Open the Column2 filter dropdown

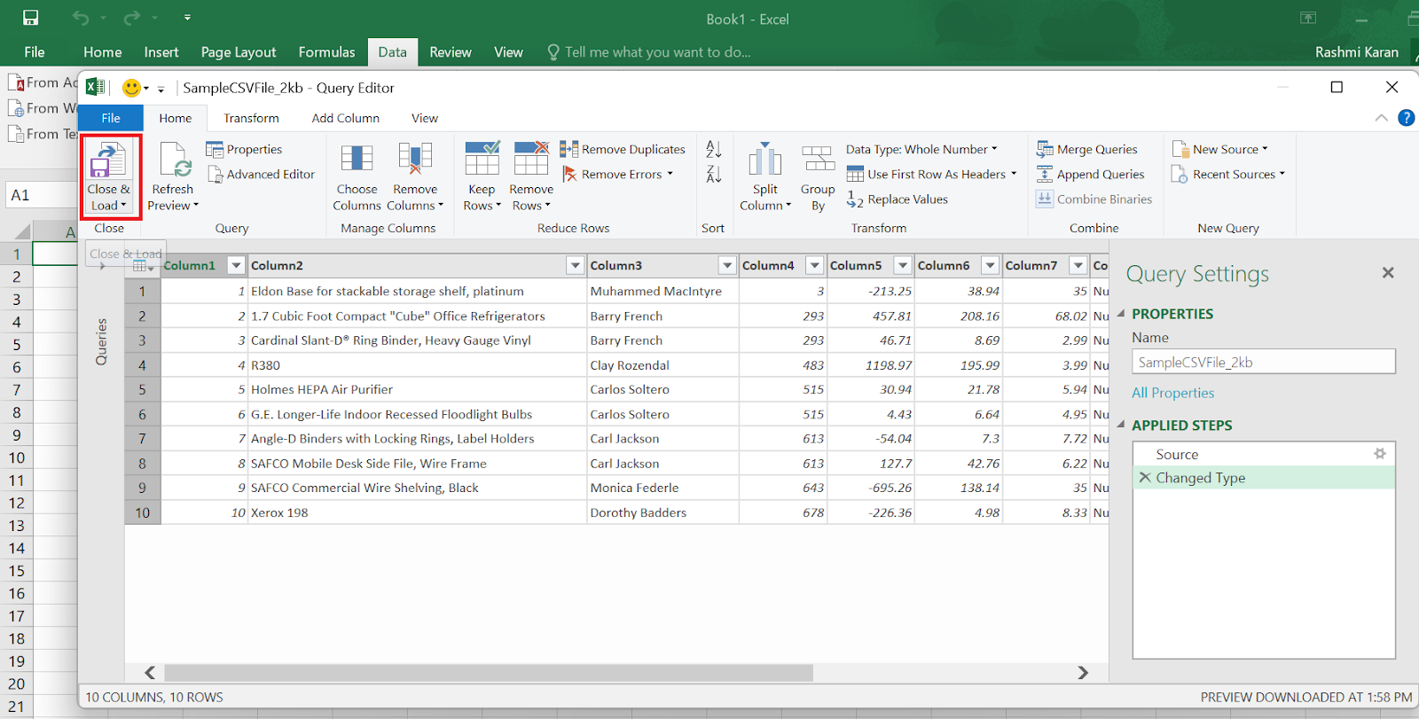576,265
